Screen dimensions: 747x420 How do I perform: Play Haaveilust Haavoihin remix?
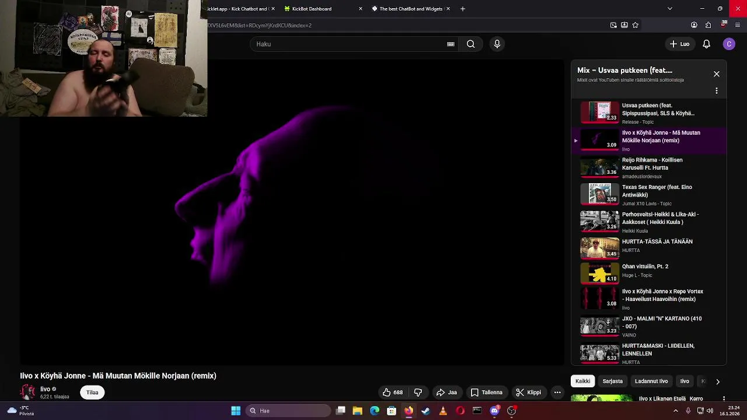(x=649, y=299)
